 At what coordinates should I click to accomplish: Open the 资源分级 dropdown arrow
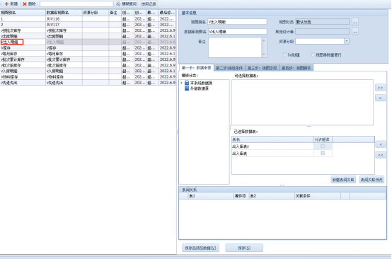347,41
